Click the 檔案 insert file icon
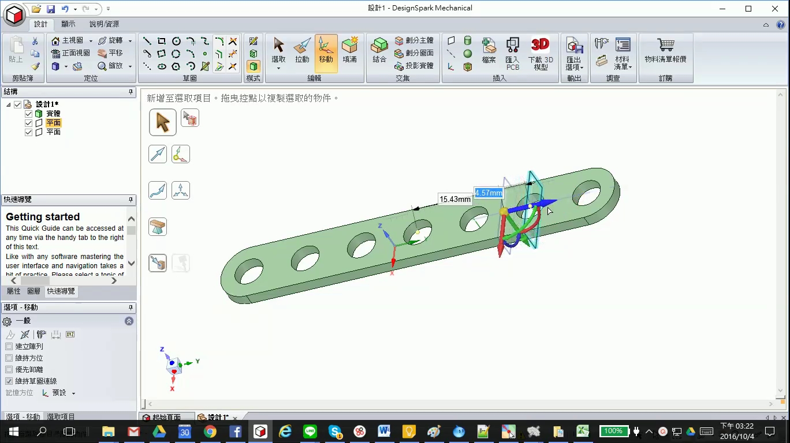The image size is (790, 443). click(x=489, y=50)
